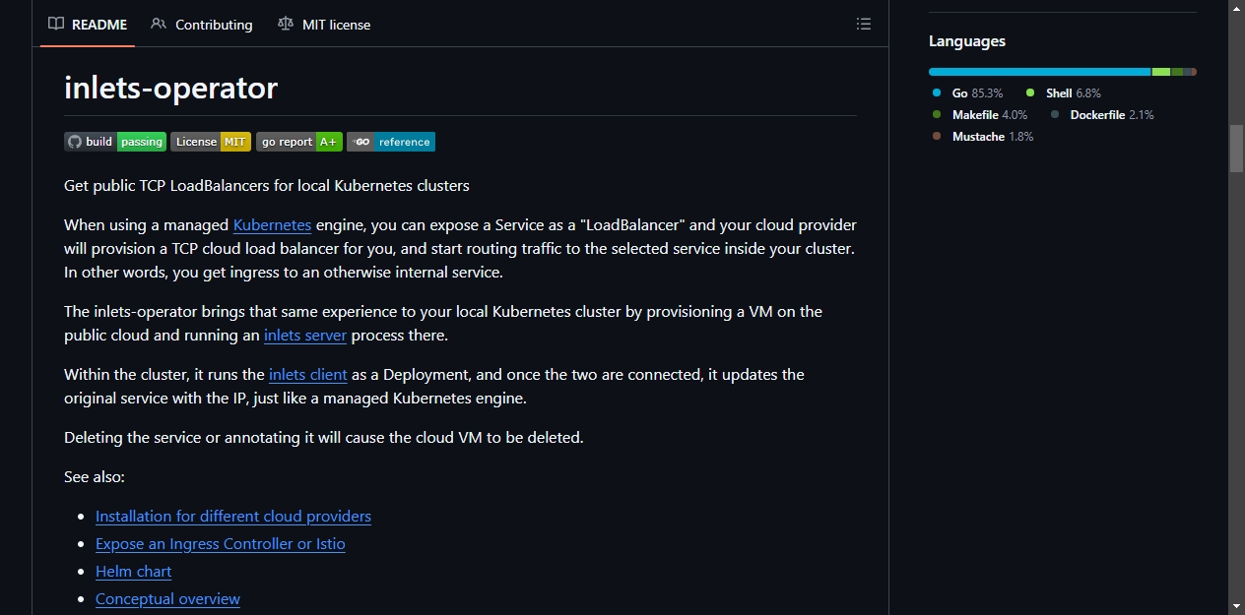Click the gray dot next to Dockerfile
Image resolution: width=1245 pixels, height=615 pixels.
point(1055,115)
